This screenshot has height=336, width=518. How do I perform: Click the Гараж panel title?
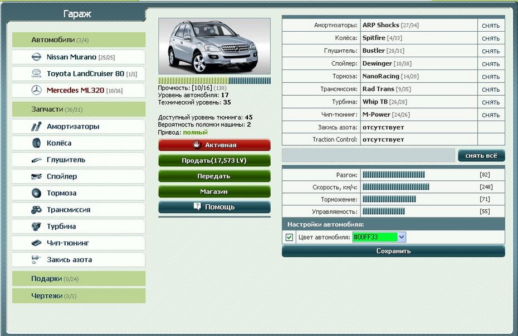[77, 14]
